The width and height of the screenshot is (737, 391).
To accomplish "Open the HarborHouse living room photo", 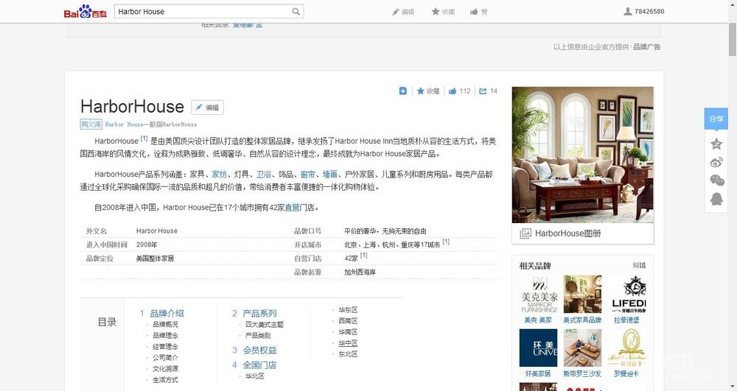I will tap(582, 155).
